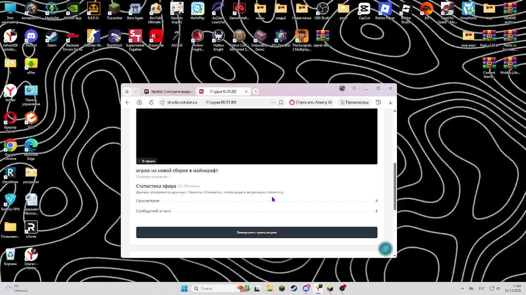
Task: Open the OBS Studio desktop shortcut
Action: click(x=323, y=11)
